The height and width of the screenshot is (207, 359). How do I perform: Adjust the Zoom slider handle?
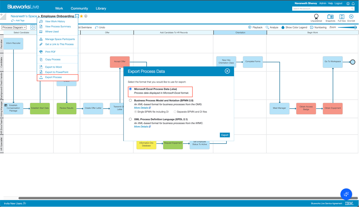point(355,27)
